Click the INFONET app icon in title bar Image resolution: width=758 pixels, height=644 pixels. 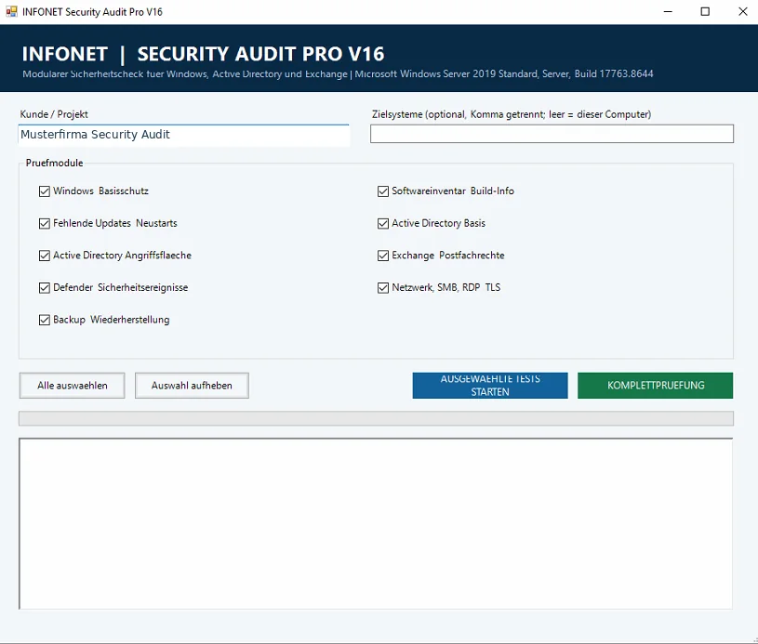click(11, 11)
